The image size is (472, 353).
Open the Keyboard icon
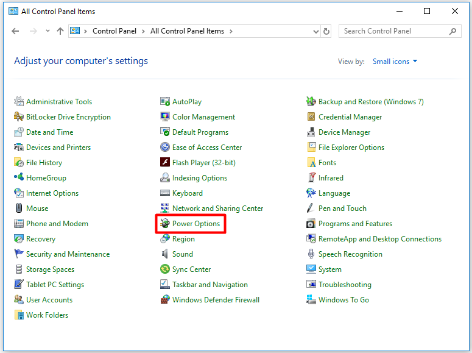pyautogui.click(x=165, y=193)
